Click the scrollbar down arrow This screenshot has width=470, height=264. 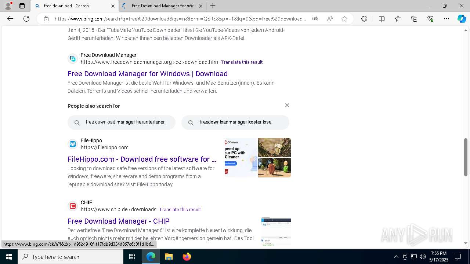[466, 243]
